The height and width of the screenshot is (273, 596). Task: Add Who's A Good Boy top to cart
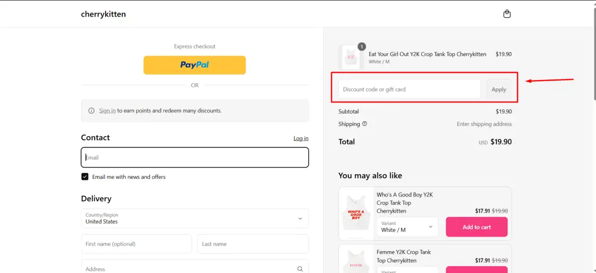477,227
